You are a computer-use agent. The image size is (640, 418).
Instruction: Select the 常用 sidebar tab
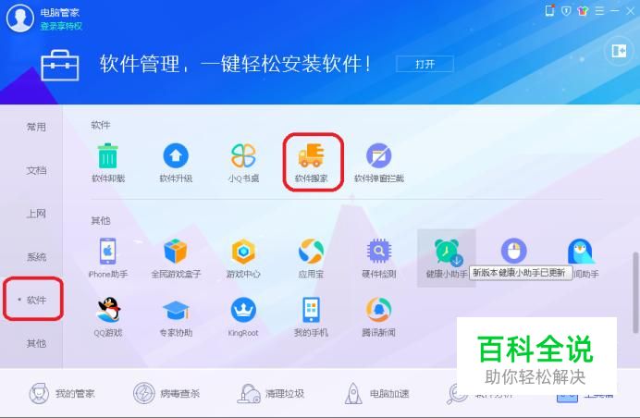[x=36, y=127]
